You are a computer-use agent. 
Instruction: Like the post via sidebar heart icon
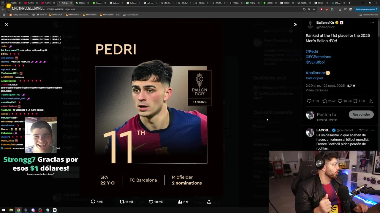coord(340,101)
